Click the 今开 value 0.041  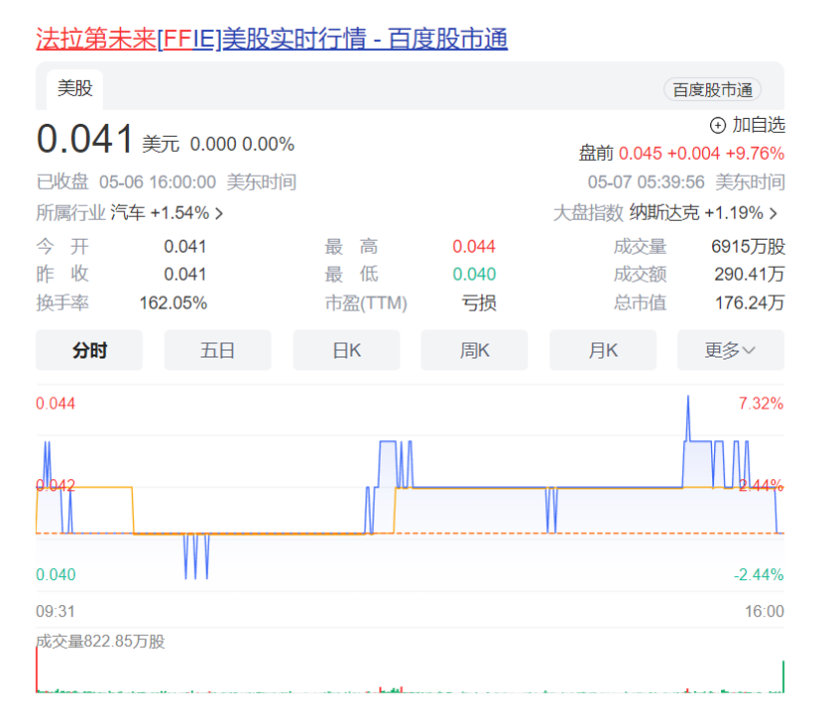click(x=185, y=246)
